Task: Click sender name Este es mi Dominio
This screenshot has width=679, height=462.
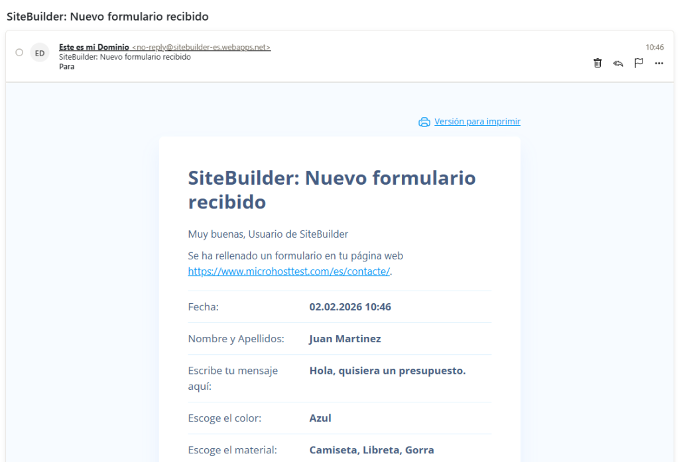Action: click(x=93, y=48)
